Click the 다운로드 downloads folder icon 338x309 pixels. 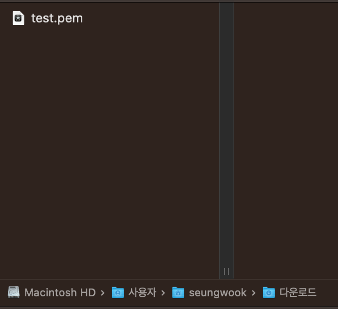click(x=269, y=292)
